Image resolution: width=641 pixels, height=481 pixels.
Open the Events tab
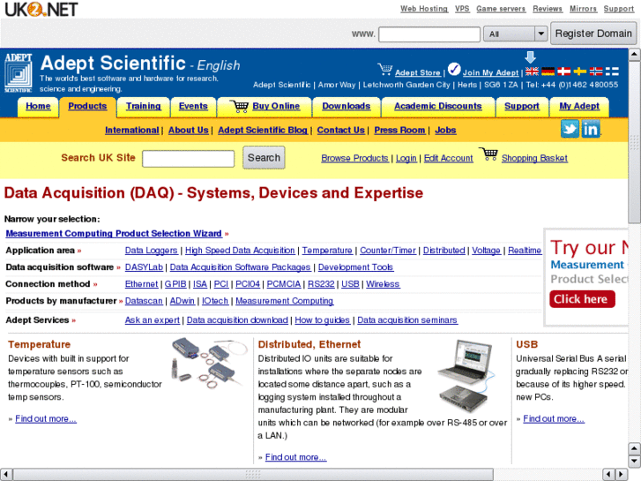pos(193,106)
